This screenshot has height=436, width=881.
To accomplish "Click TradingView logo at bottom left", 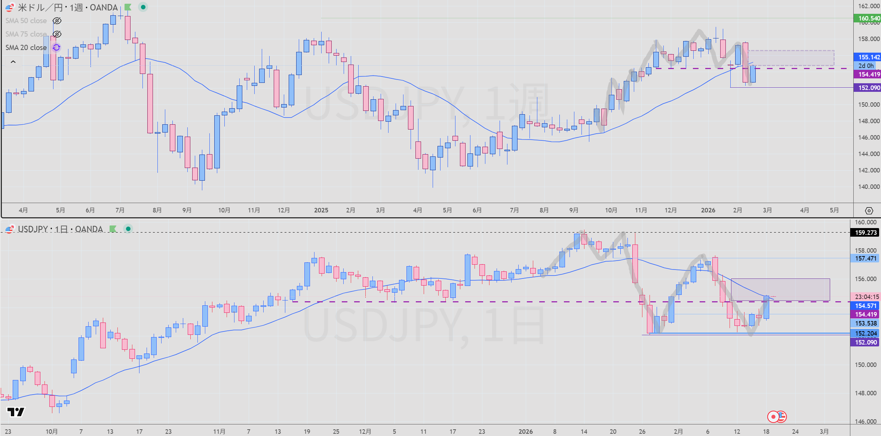I will pos(16,412).
